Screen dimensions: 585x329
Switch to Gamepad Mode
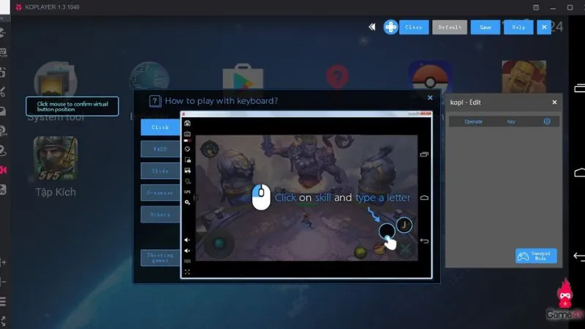(x=536, y=256)
